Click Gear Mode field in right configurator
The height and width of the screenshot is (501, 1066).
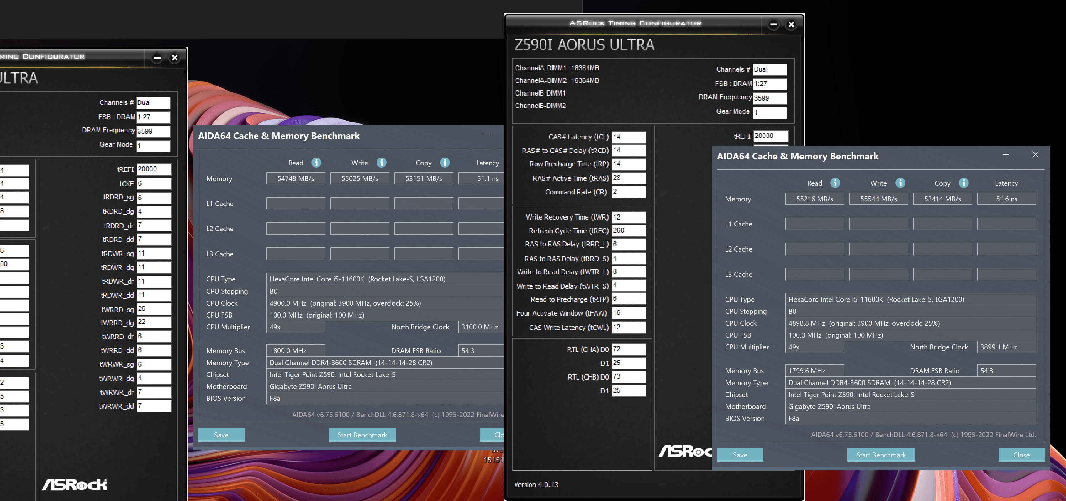click(770, 112)
